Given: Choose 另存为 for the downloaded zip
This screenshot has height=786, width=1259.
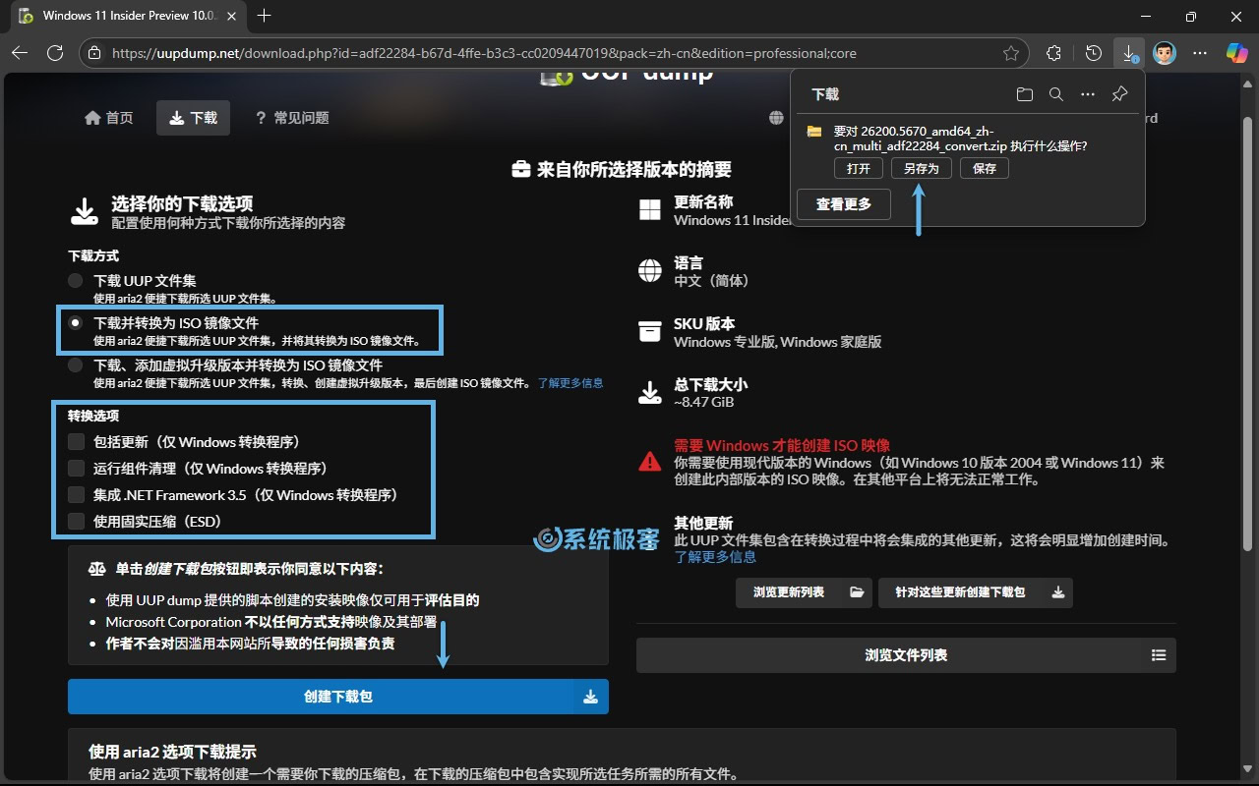Looking at the screenshot, I should coord(922,169).
